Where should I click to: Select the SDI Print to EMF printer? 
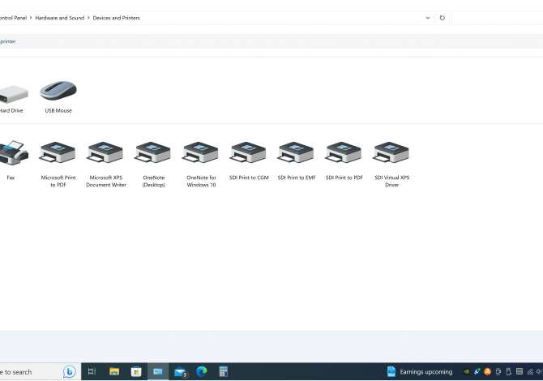point(296,154)
